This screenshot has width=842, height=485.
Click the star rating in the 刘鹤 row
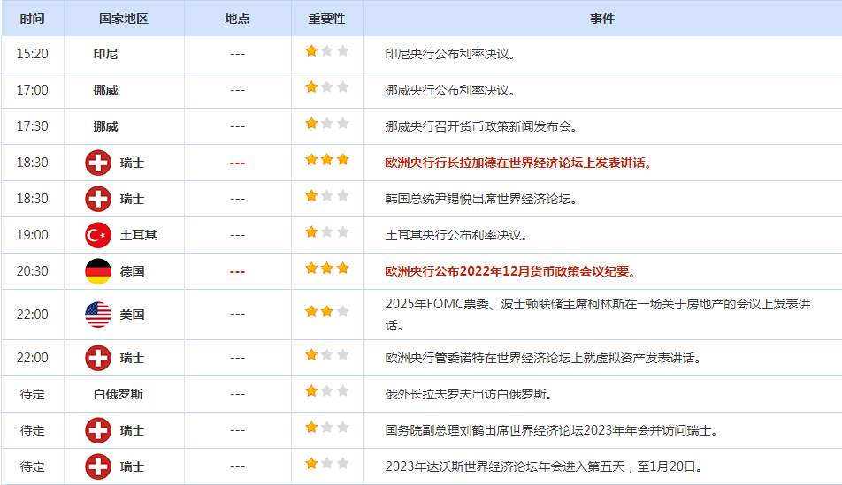(x=327, y=427)
